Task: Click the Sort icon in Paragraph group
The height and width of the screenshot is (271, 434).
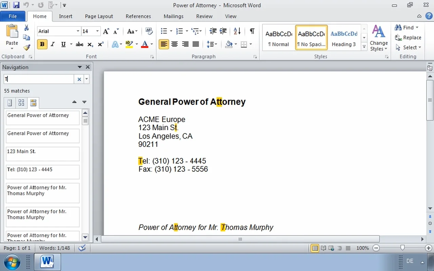Action: pos(237,31)
